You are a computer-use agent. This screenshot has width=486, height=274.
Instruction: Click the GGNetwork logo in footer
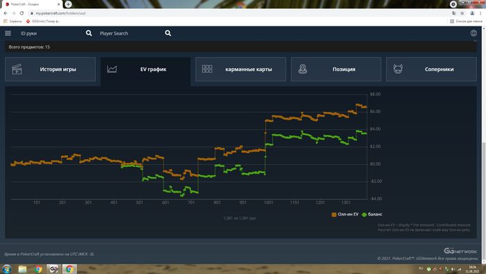click(460, 251)
